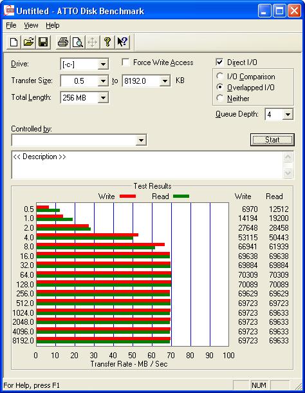Open the File menu
305x393 pixels.
coord(11,25)
